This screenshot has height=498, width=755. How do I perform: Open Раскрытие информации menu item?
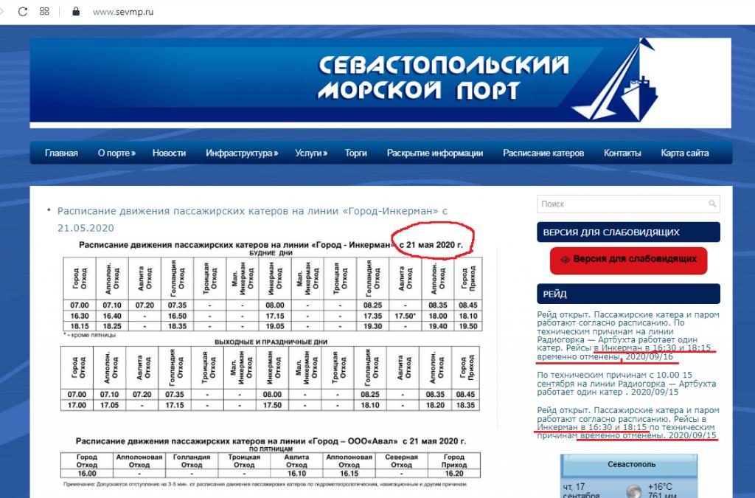(435, 153)
